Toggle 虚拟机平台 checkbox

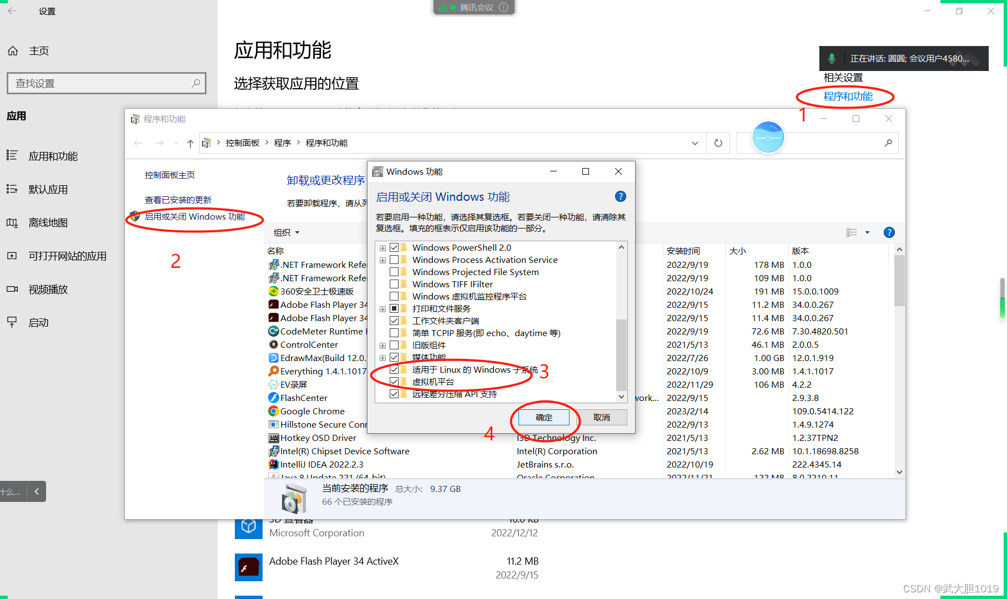[394, 382]
